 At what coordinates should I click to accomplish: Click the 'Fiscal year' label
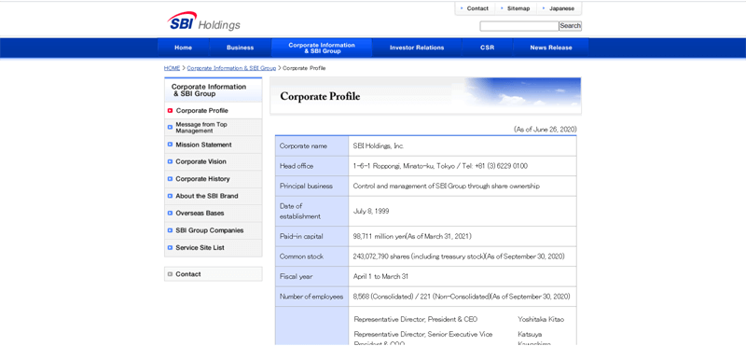click(296, 276)
